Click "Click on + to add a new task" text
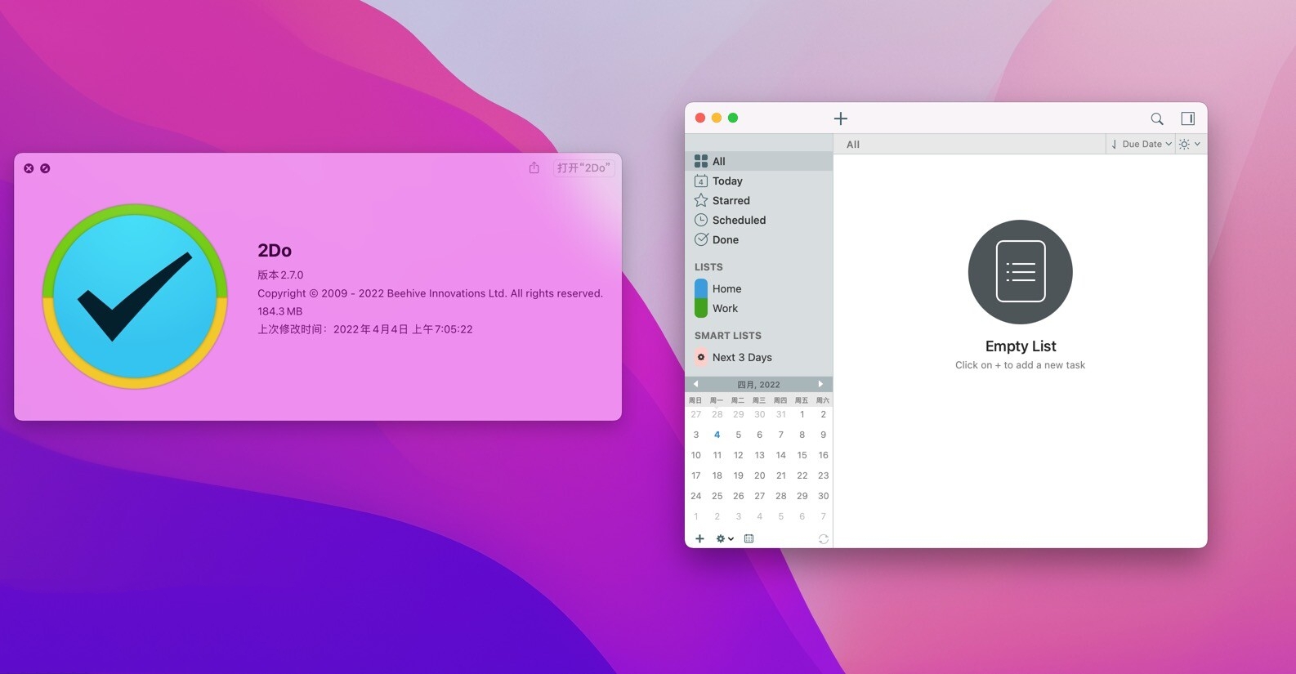Screen dimensions: 1296x674 [x=1020, y=365]
